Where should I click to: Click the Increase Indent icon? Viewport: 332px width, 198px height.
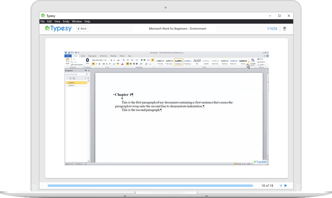(x=144, y=60)
